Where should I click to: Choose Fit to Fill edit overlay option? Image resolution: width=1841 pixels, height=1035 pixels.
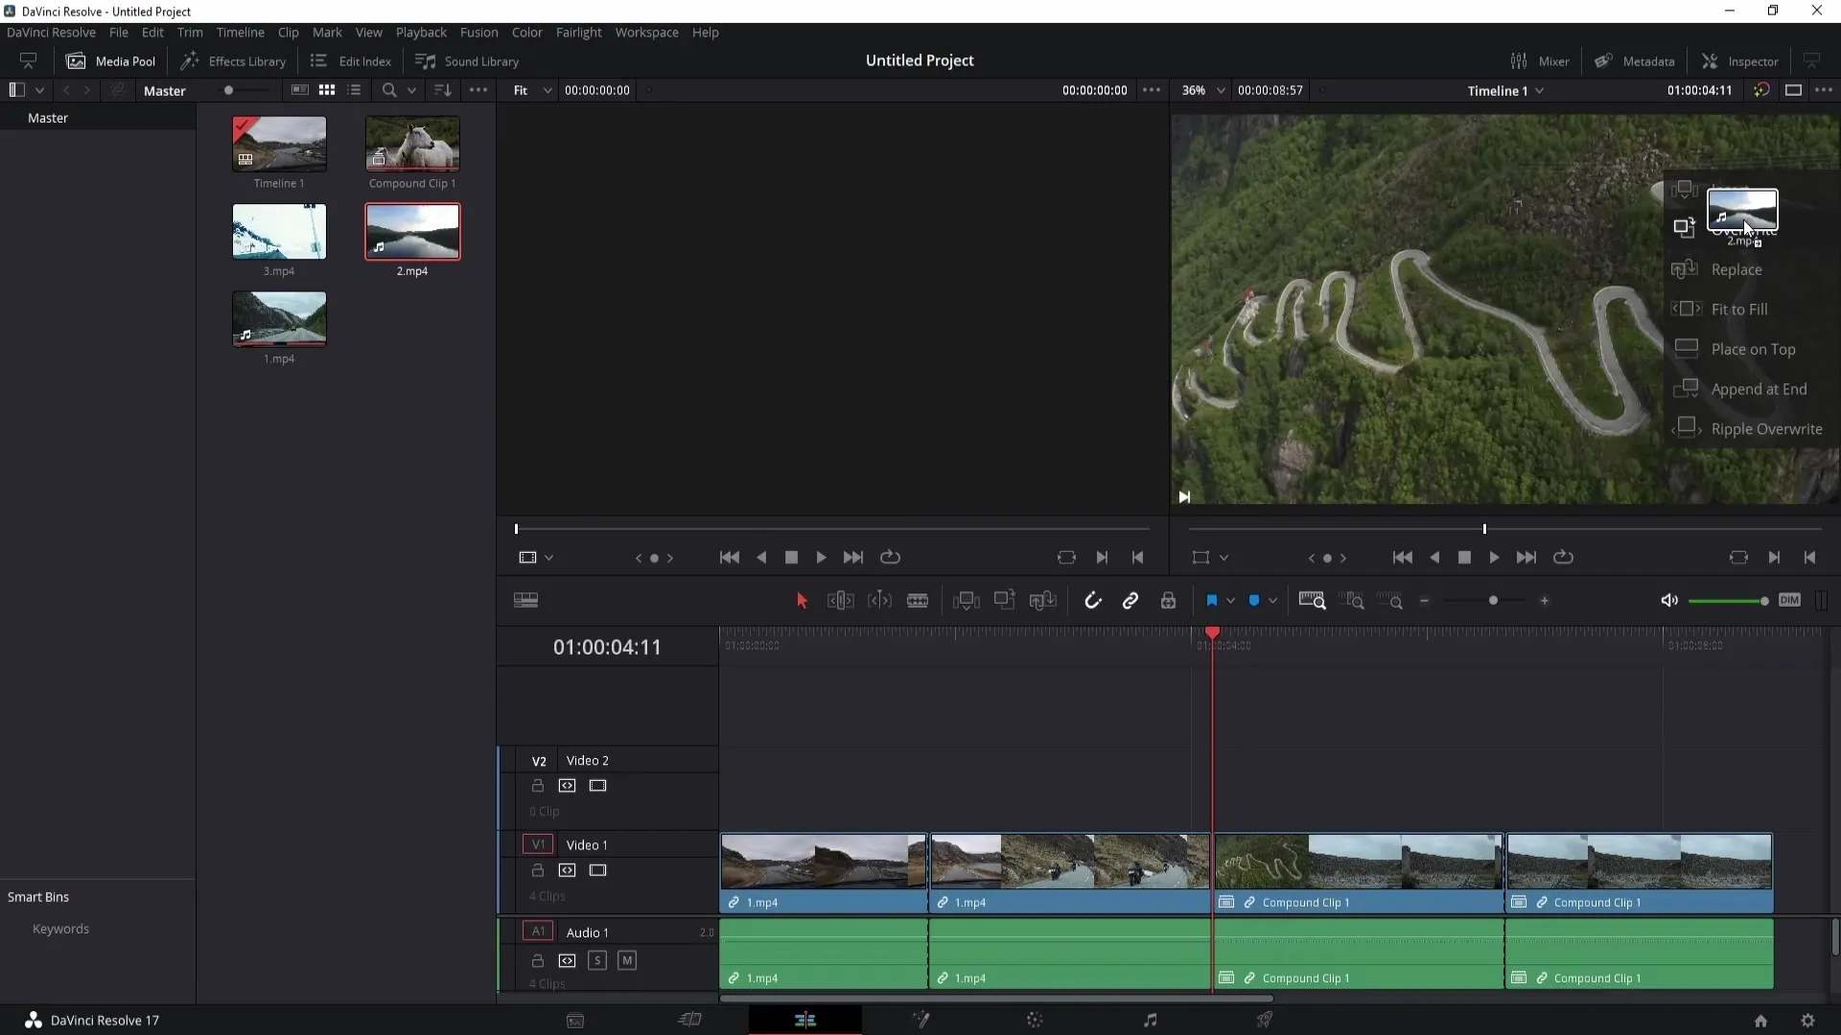coord(1738,309)
